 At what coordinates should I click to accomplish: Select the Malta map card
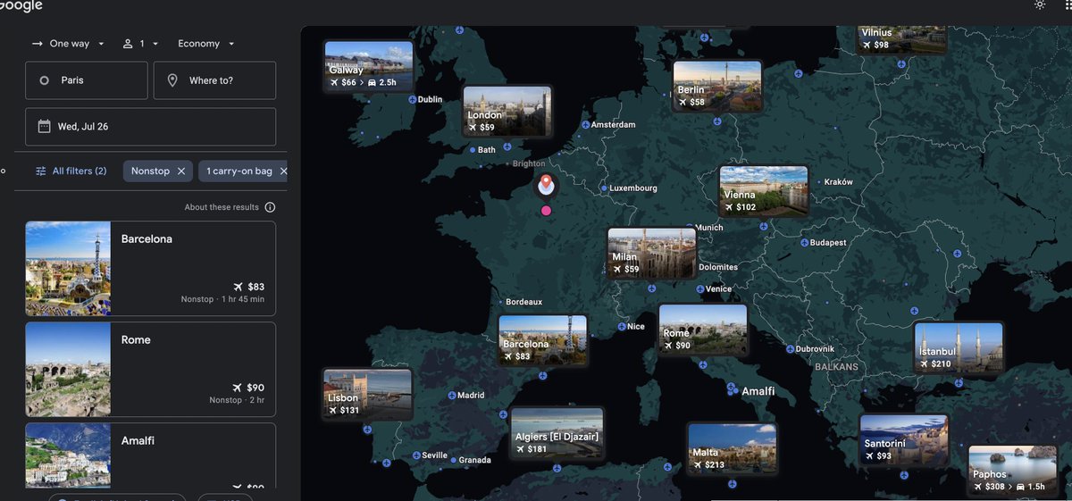(x=732, y=448)
